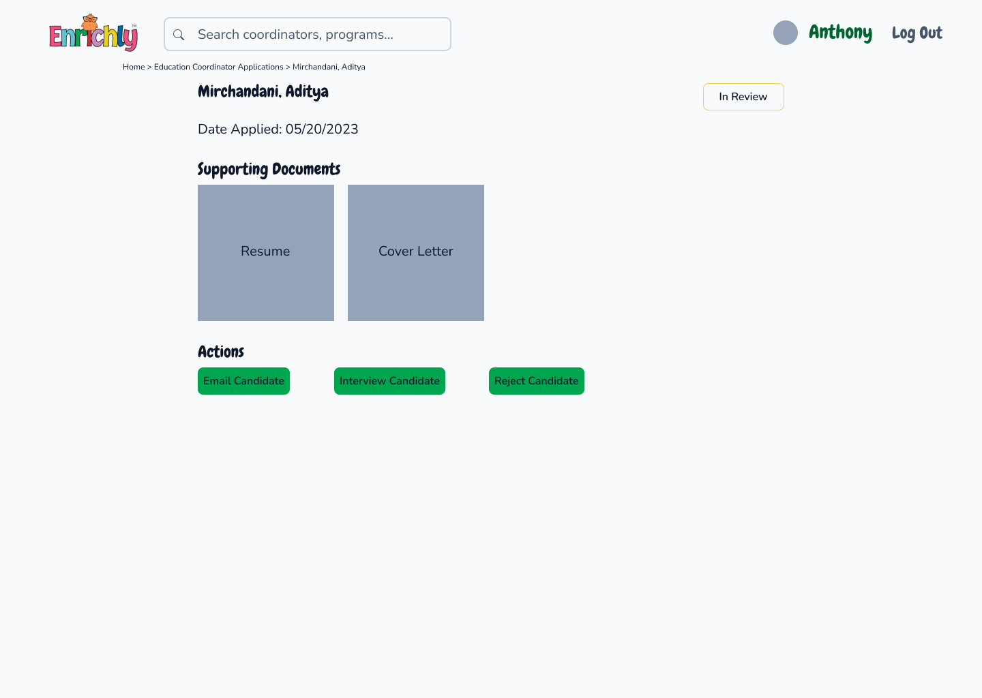Open the In Review status button
982x698 pixels.
click(743, 97)
